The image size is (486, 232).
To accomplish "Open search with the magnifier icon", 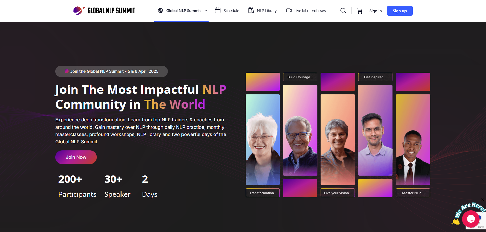I will [x=343, y=11].
